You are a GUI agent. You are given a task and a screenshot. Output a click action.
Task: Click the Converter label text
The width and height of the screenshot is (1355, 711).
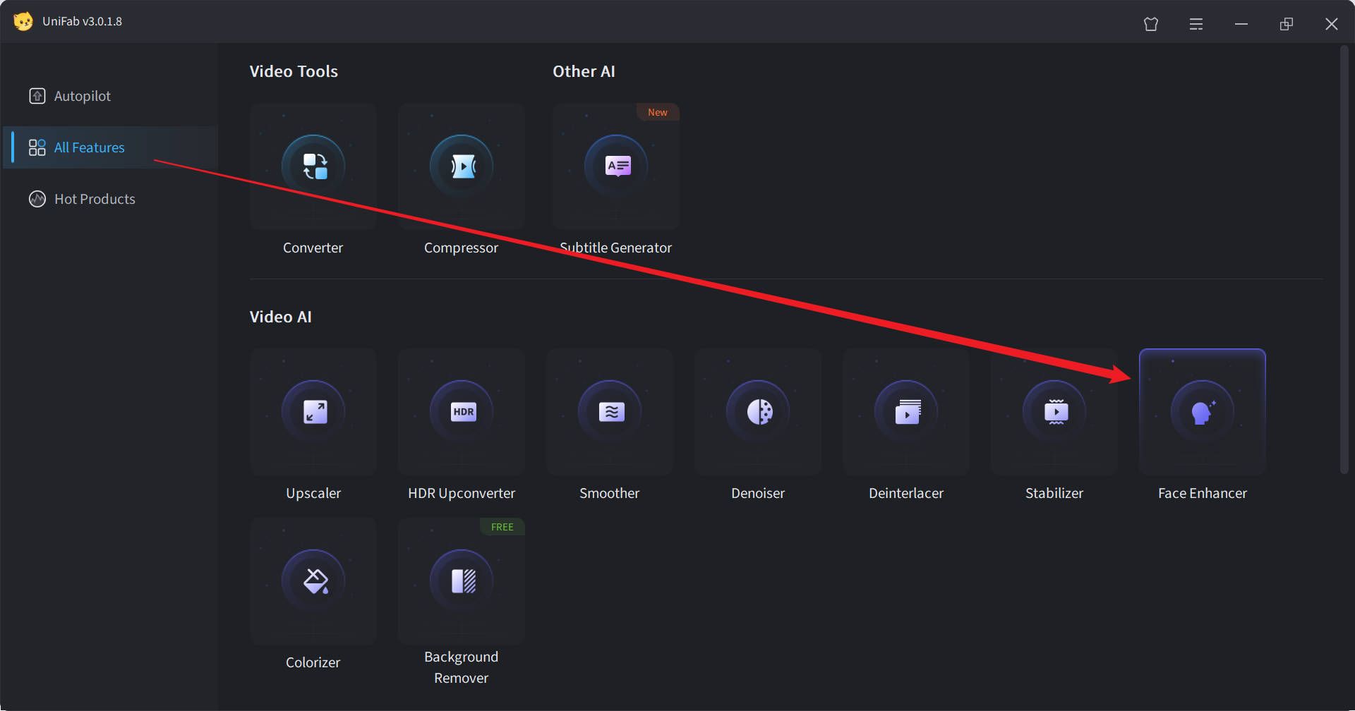pyautogui.click(x=313, y=248)
